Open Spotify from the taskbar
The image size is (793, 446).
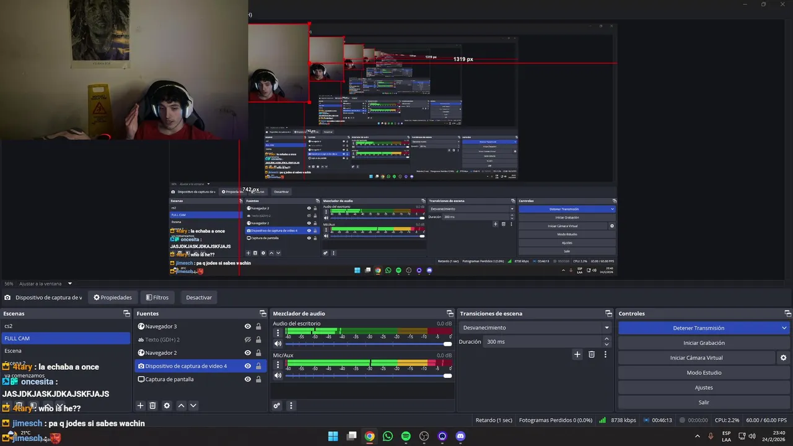(x=406, y=436)
